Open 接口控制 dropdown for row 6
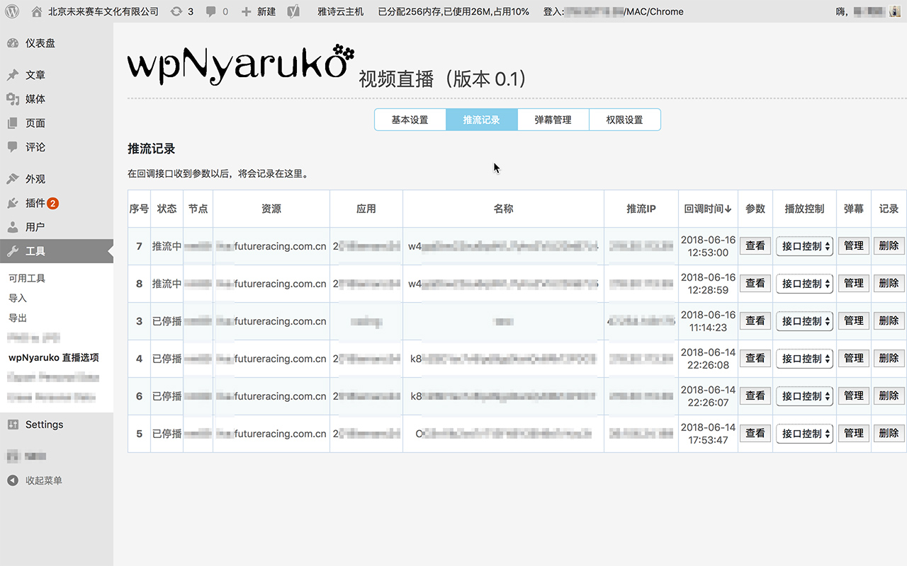The image size is (907, 566). pos(804,396)
